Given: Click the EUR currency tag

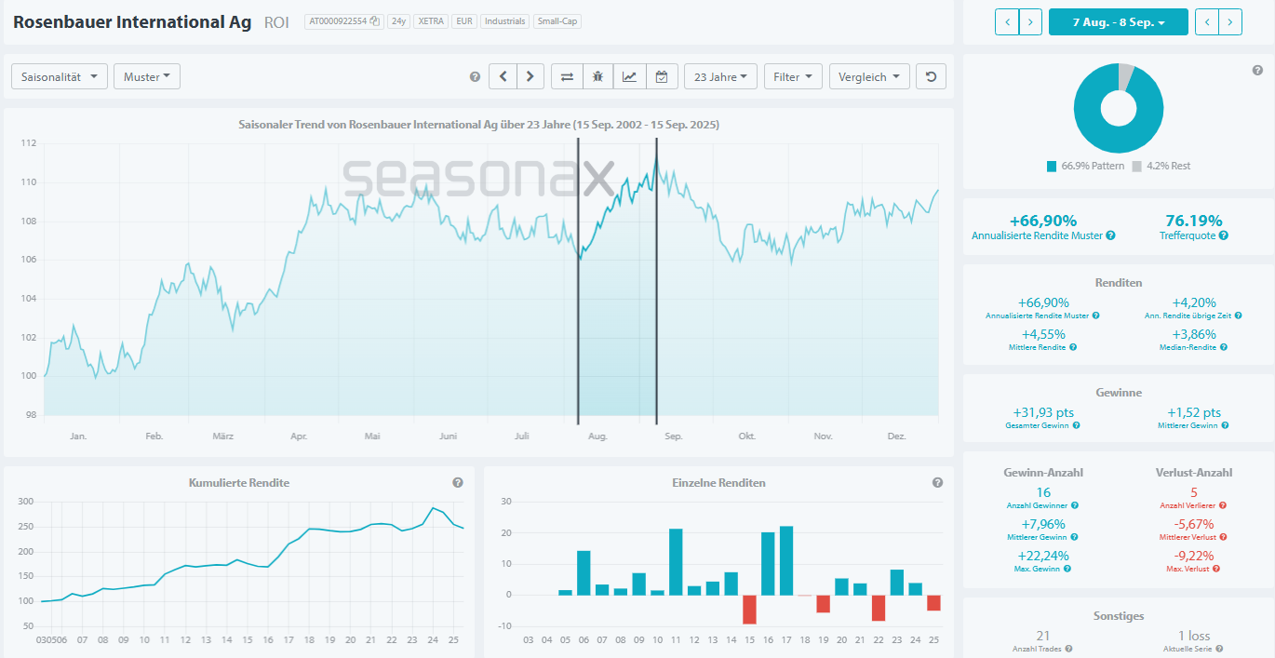Looking at the screenshot, I should point(464,21).
